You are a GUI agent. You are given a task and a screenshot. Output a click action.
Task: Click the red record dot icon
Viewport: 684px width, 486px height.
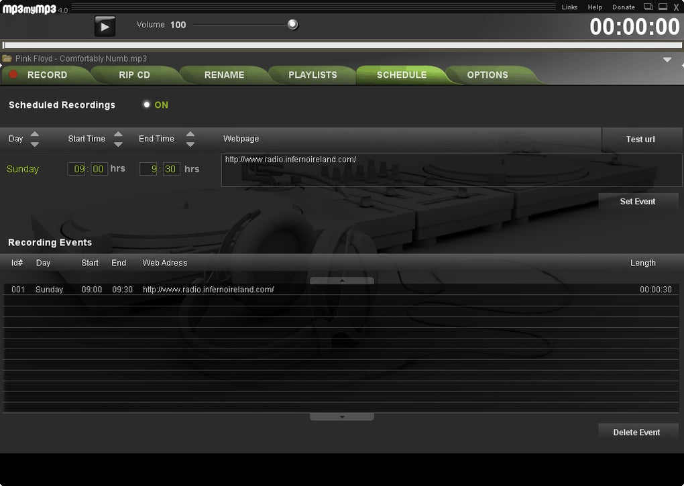coord(13,74)
